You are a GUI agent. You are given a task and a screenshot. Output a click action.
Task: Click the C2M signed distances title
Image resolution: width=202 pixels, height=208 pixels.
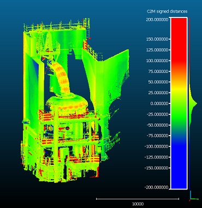pos(167,11)
